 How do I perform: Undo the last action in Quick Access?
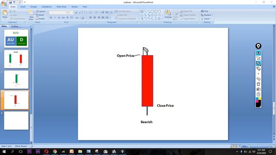[x=14, y=2]
